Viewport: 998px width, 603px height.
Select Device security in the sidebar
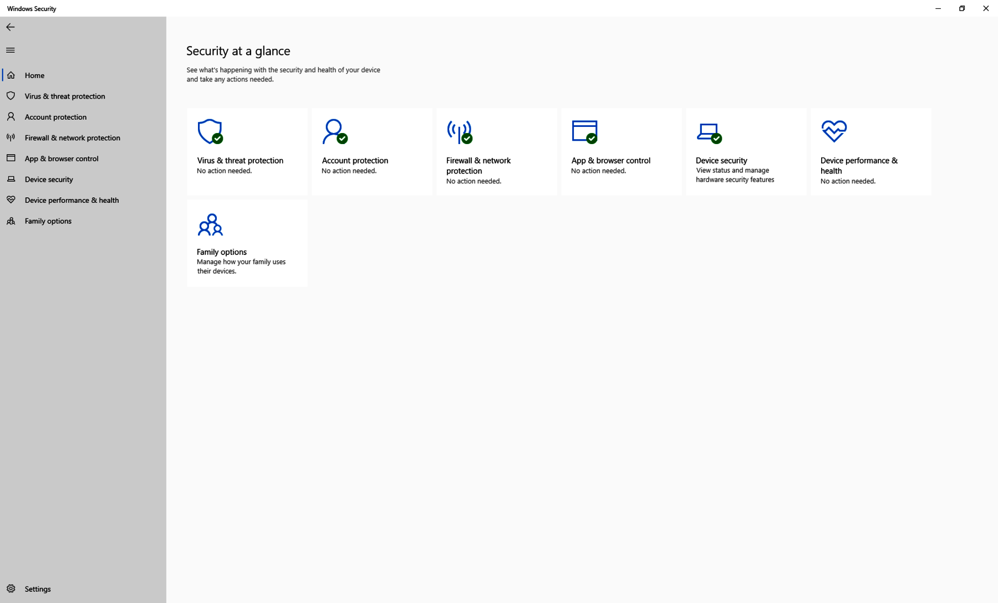tap(49, 180)
